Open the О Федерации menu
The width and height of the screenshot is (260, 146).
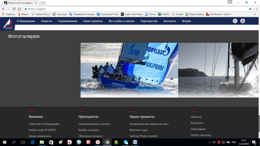click(x=26, y=21)
